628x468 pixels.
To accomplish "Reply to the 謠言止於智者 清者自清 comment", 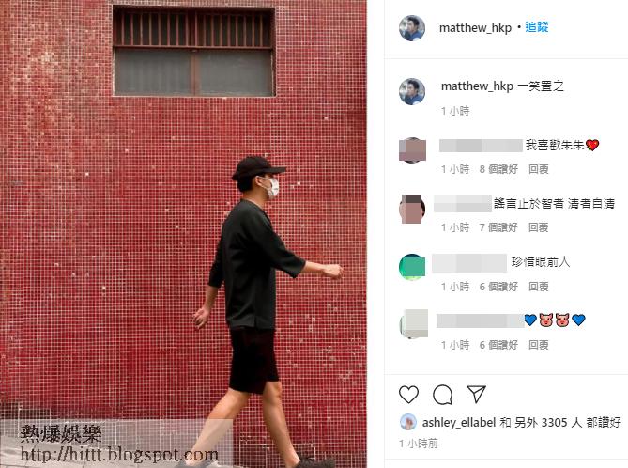I will point(538,227).
